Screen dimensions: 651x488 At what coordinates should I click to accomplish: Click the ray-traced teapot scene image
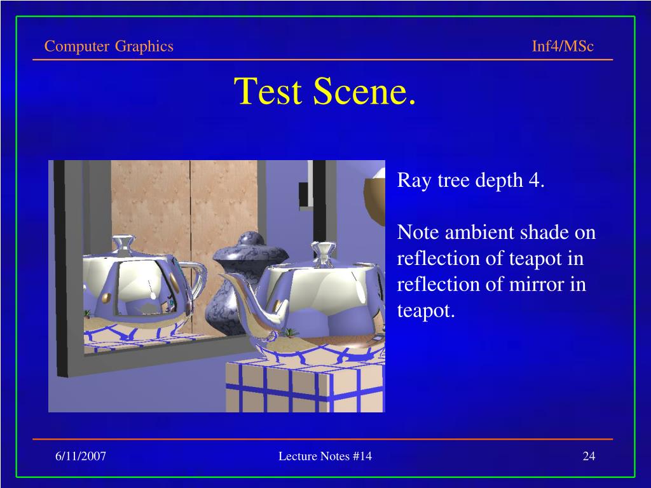click(x=217, y=286)
